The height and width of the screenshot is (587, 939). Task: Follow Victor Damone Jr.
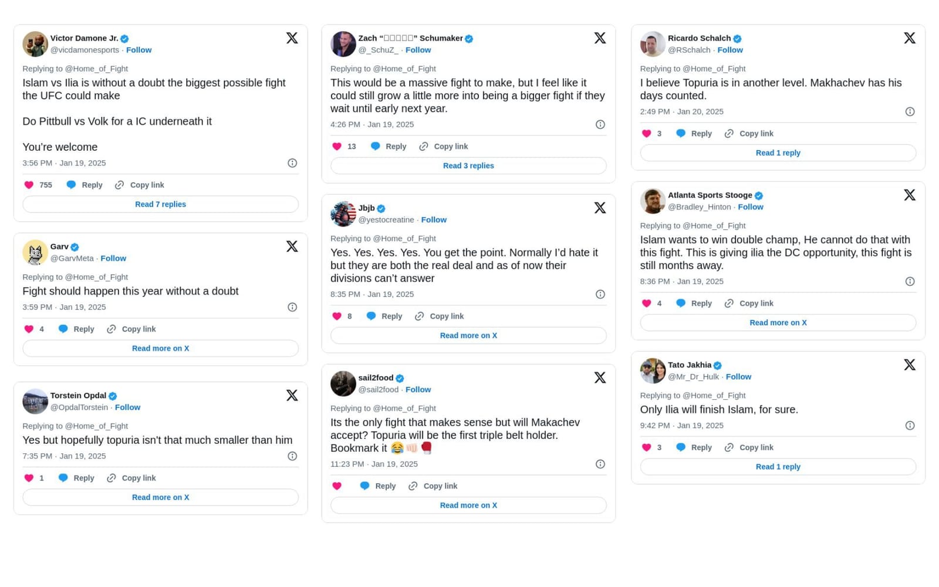(x=139, y=50)
